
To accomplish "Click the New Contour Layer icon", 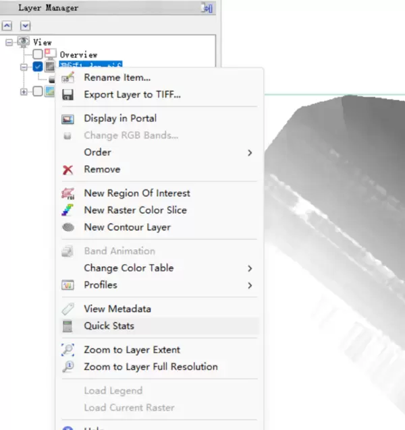I will [x=67, y=228].
